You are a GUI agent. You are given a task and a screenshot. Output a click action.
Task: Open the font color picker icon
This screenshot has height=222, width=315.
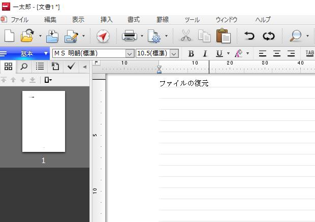coord(238,53)
